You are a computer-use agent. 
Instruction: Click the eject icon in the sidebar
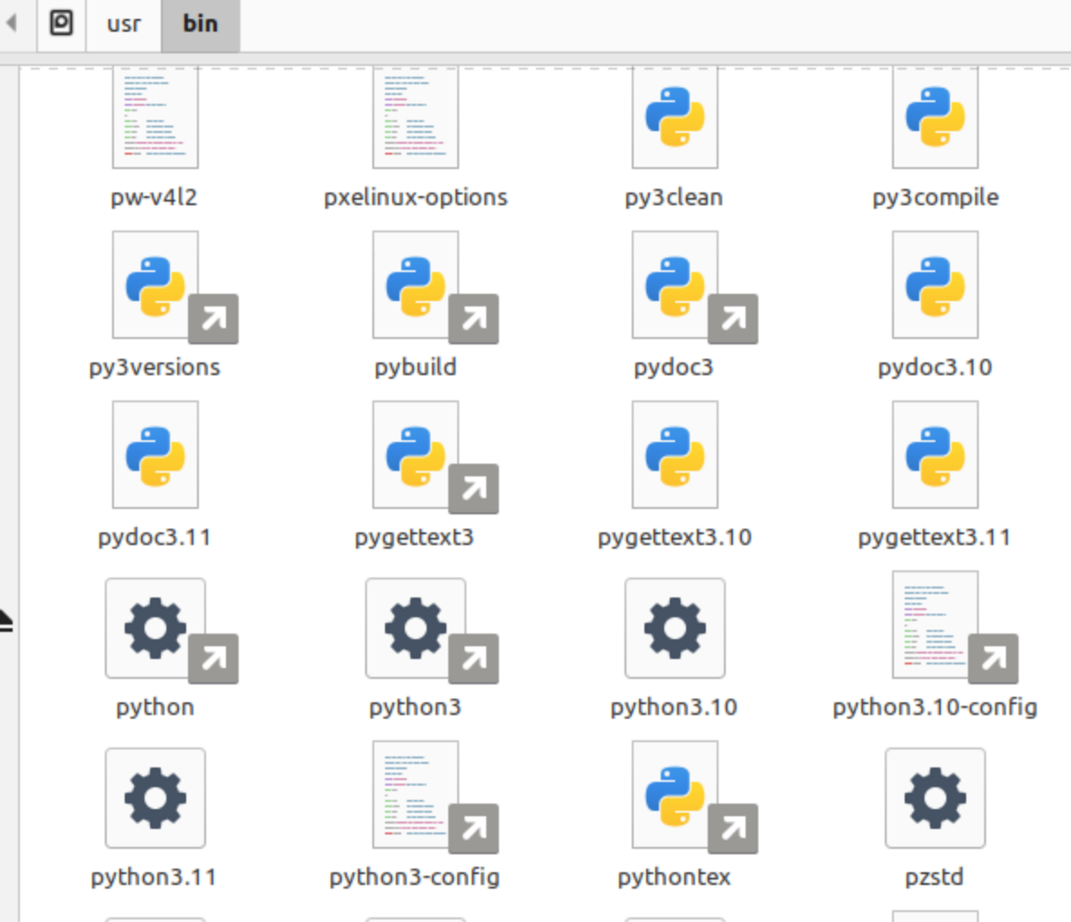(6, 622)
